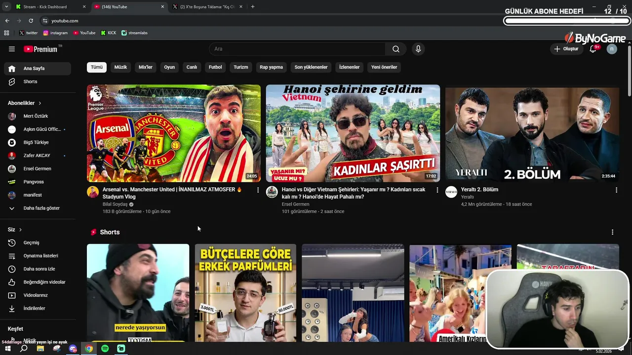Viewport: 632px width, 355px height.
Task: Open Beğendiğim videolar in the sidebar
Action: click(x=38, y=282)
